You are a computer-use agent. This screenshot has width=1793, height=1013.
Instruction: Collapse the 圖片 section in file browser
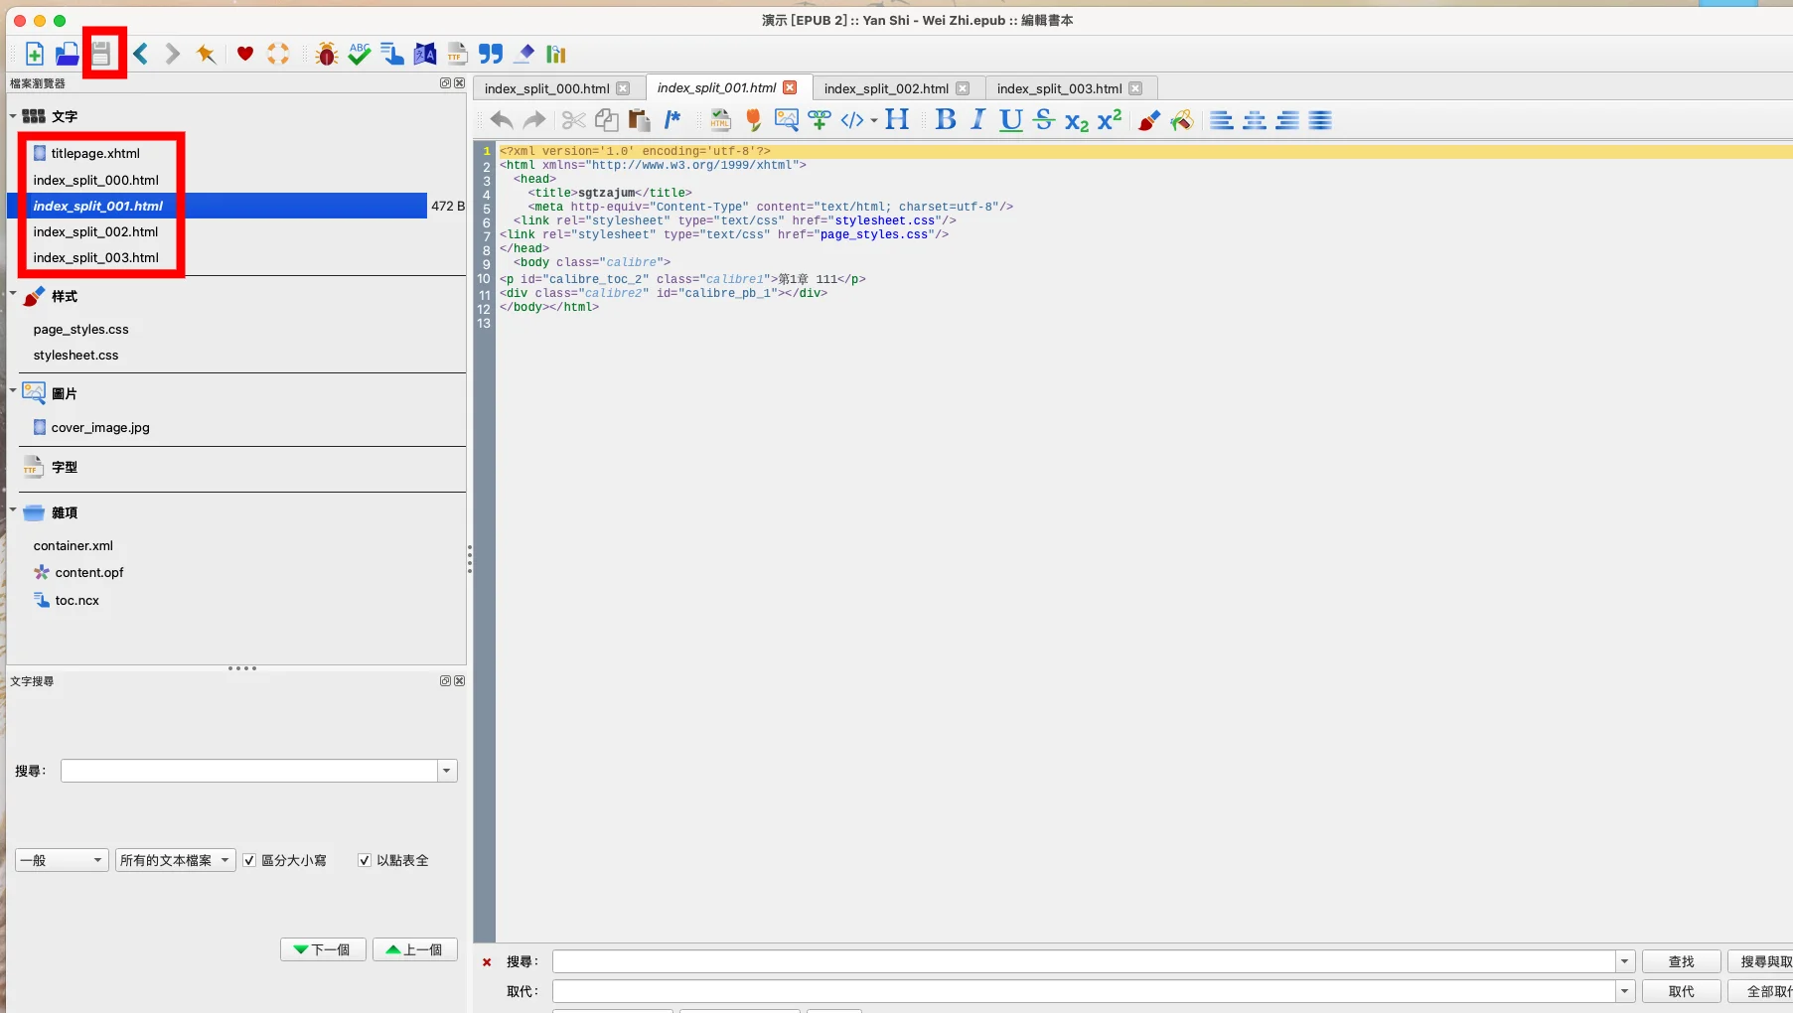(13, 390)
